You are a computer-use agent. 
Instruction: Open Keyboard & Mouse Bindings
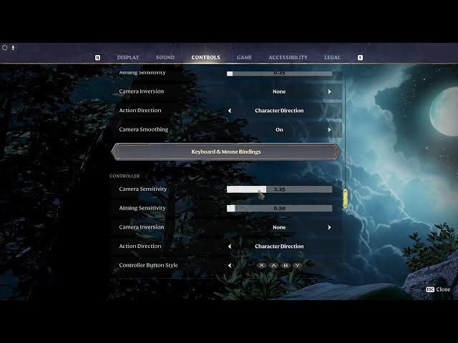[226, 151]
